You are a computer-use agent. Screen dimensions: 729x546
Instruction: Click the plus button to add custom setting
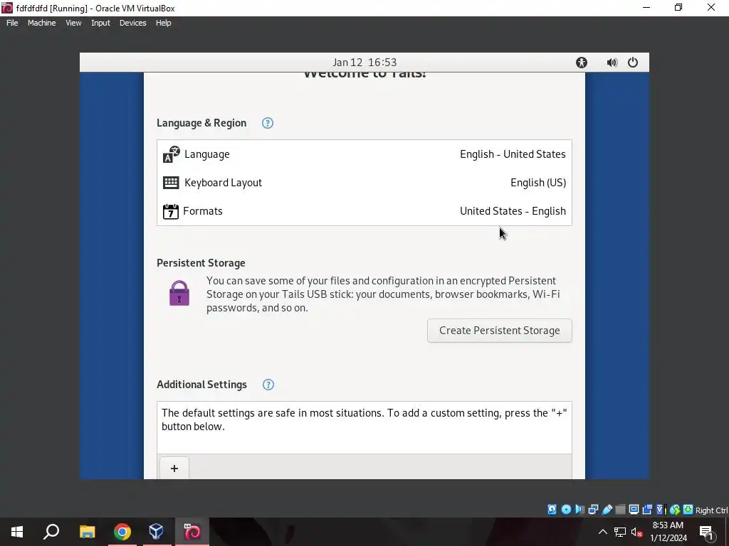(x=174, y=468)
